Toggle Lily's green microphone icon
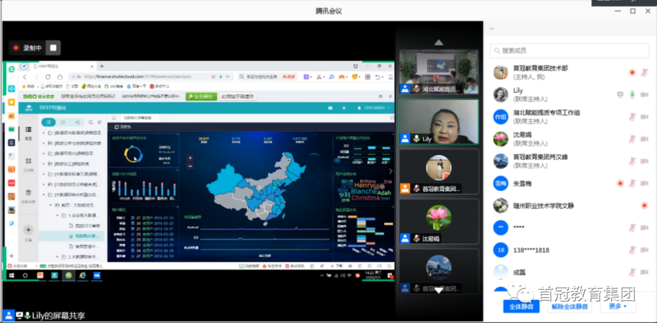 (x=632, y=95)
